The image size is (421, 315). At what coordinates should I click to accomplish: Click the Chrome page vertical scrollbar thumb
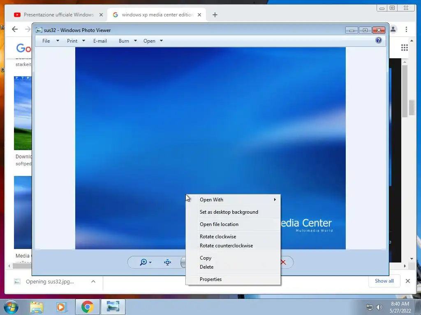(412, 108)
